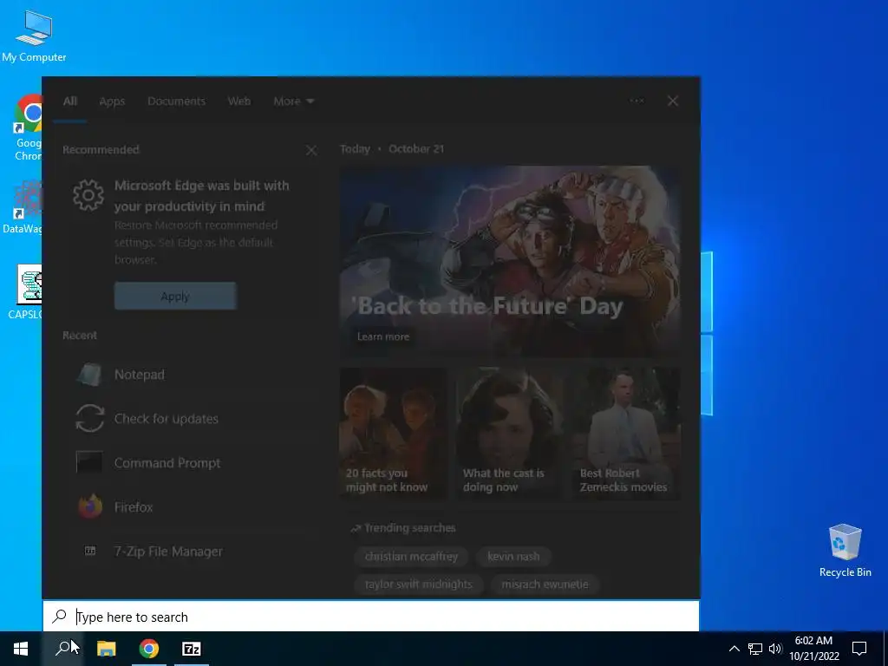Open File Explorer from the taskbar
The image size is (888, 666).
click(106, 649)
